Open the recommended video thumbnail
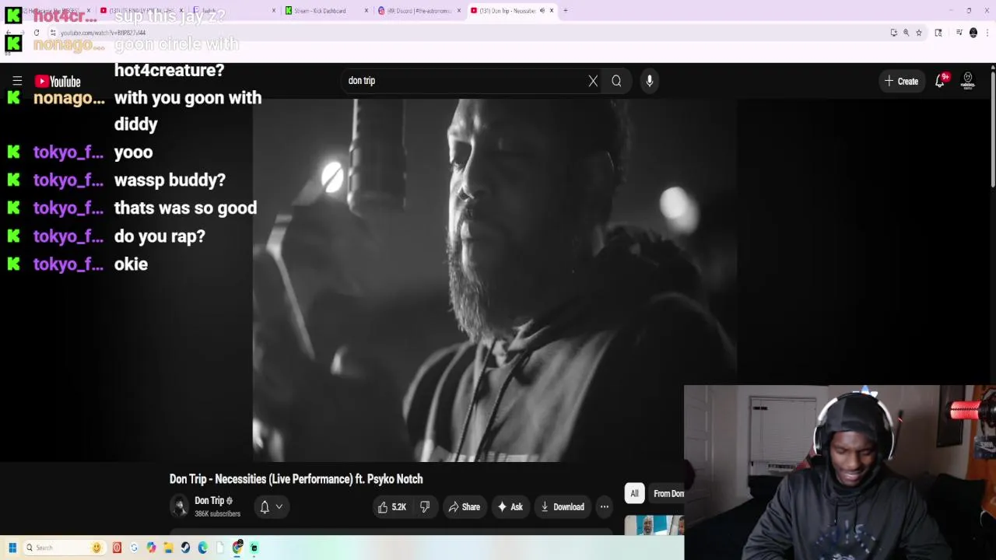Viewport: 996px width, 560px height. point(654,526)
